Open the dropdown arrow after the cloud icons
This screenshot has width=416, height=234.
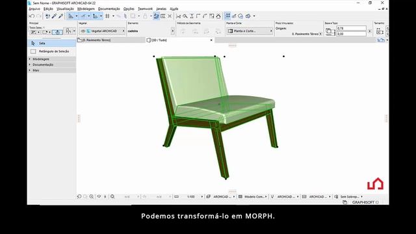point(254,16)
